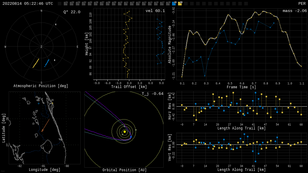Click the T_j -0.64 value
Image resolution: width=308 pixels, height=173 pixels.
(x=152, y=94)
